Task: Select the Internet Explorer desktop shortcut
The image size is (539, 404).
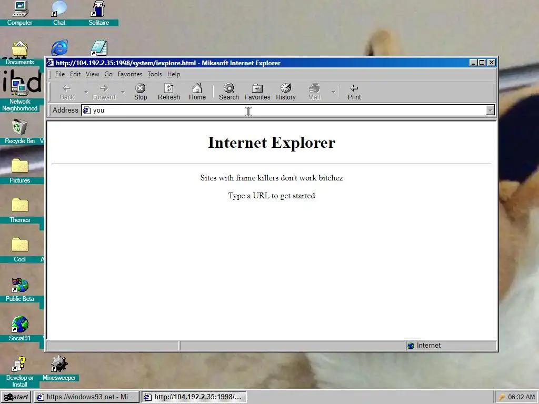Action: tap(59, 48)
